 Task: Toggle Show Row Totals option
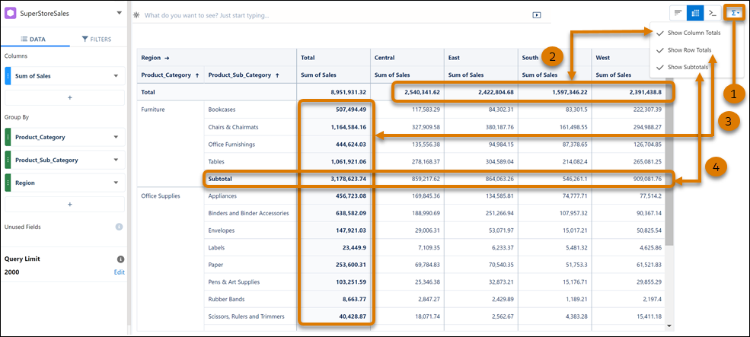(x=688, y=50)
